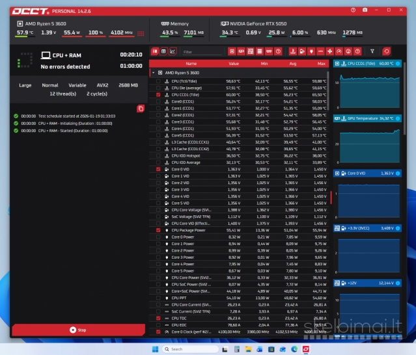Click the filter funnel icon in toolbar

(x=372, y=51)
